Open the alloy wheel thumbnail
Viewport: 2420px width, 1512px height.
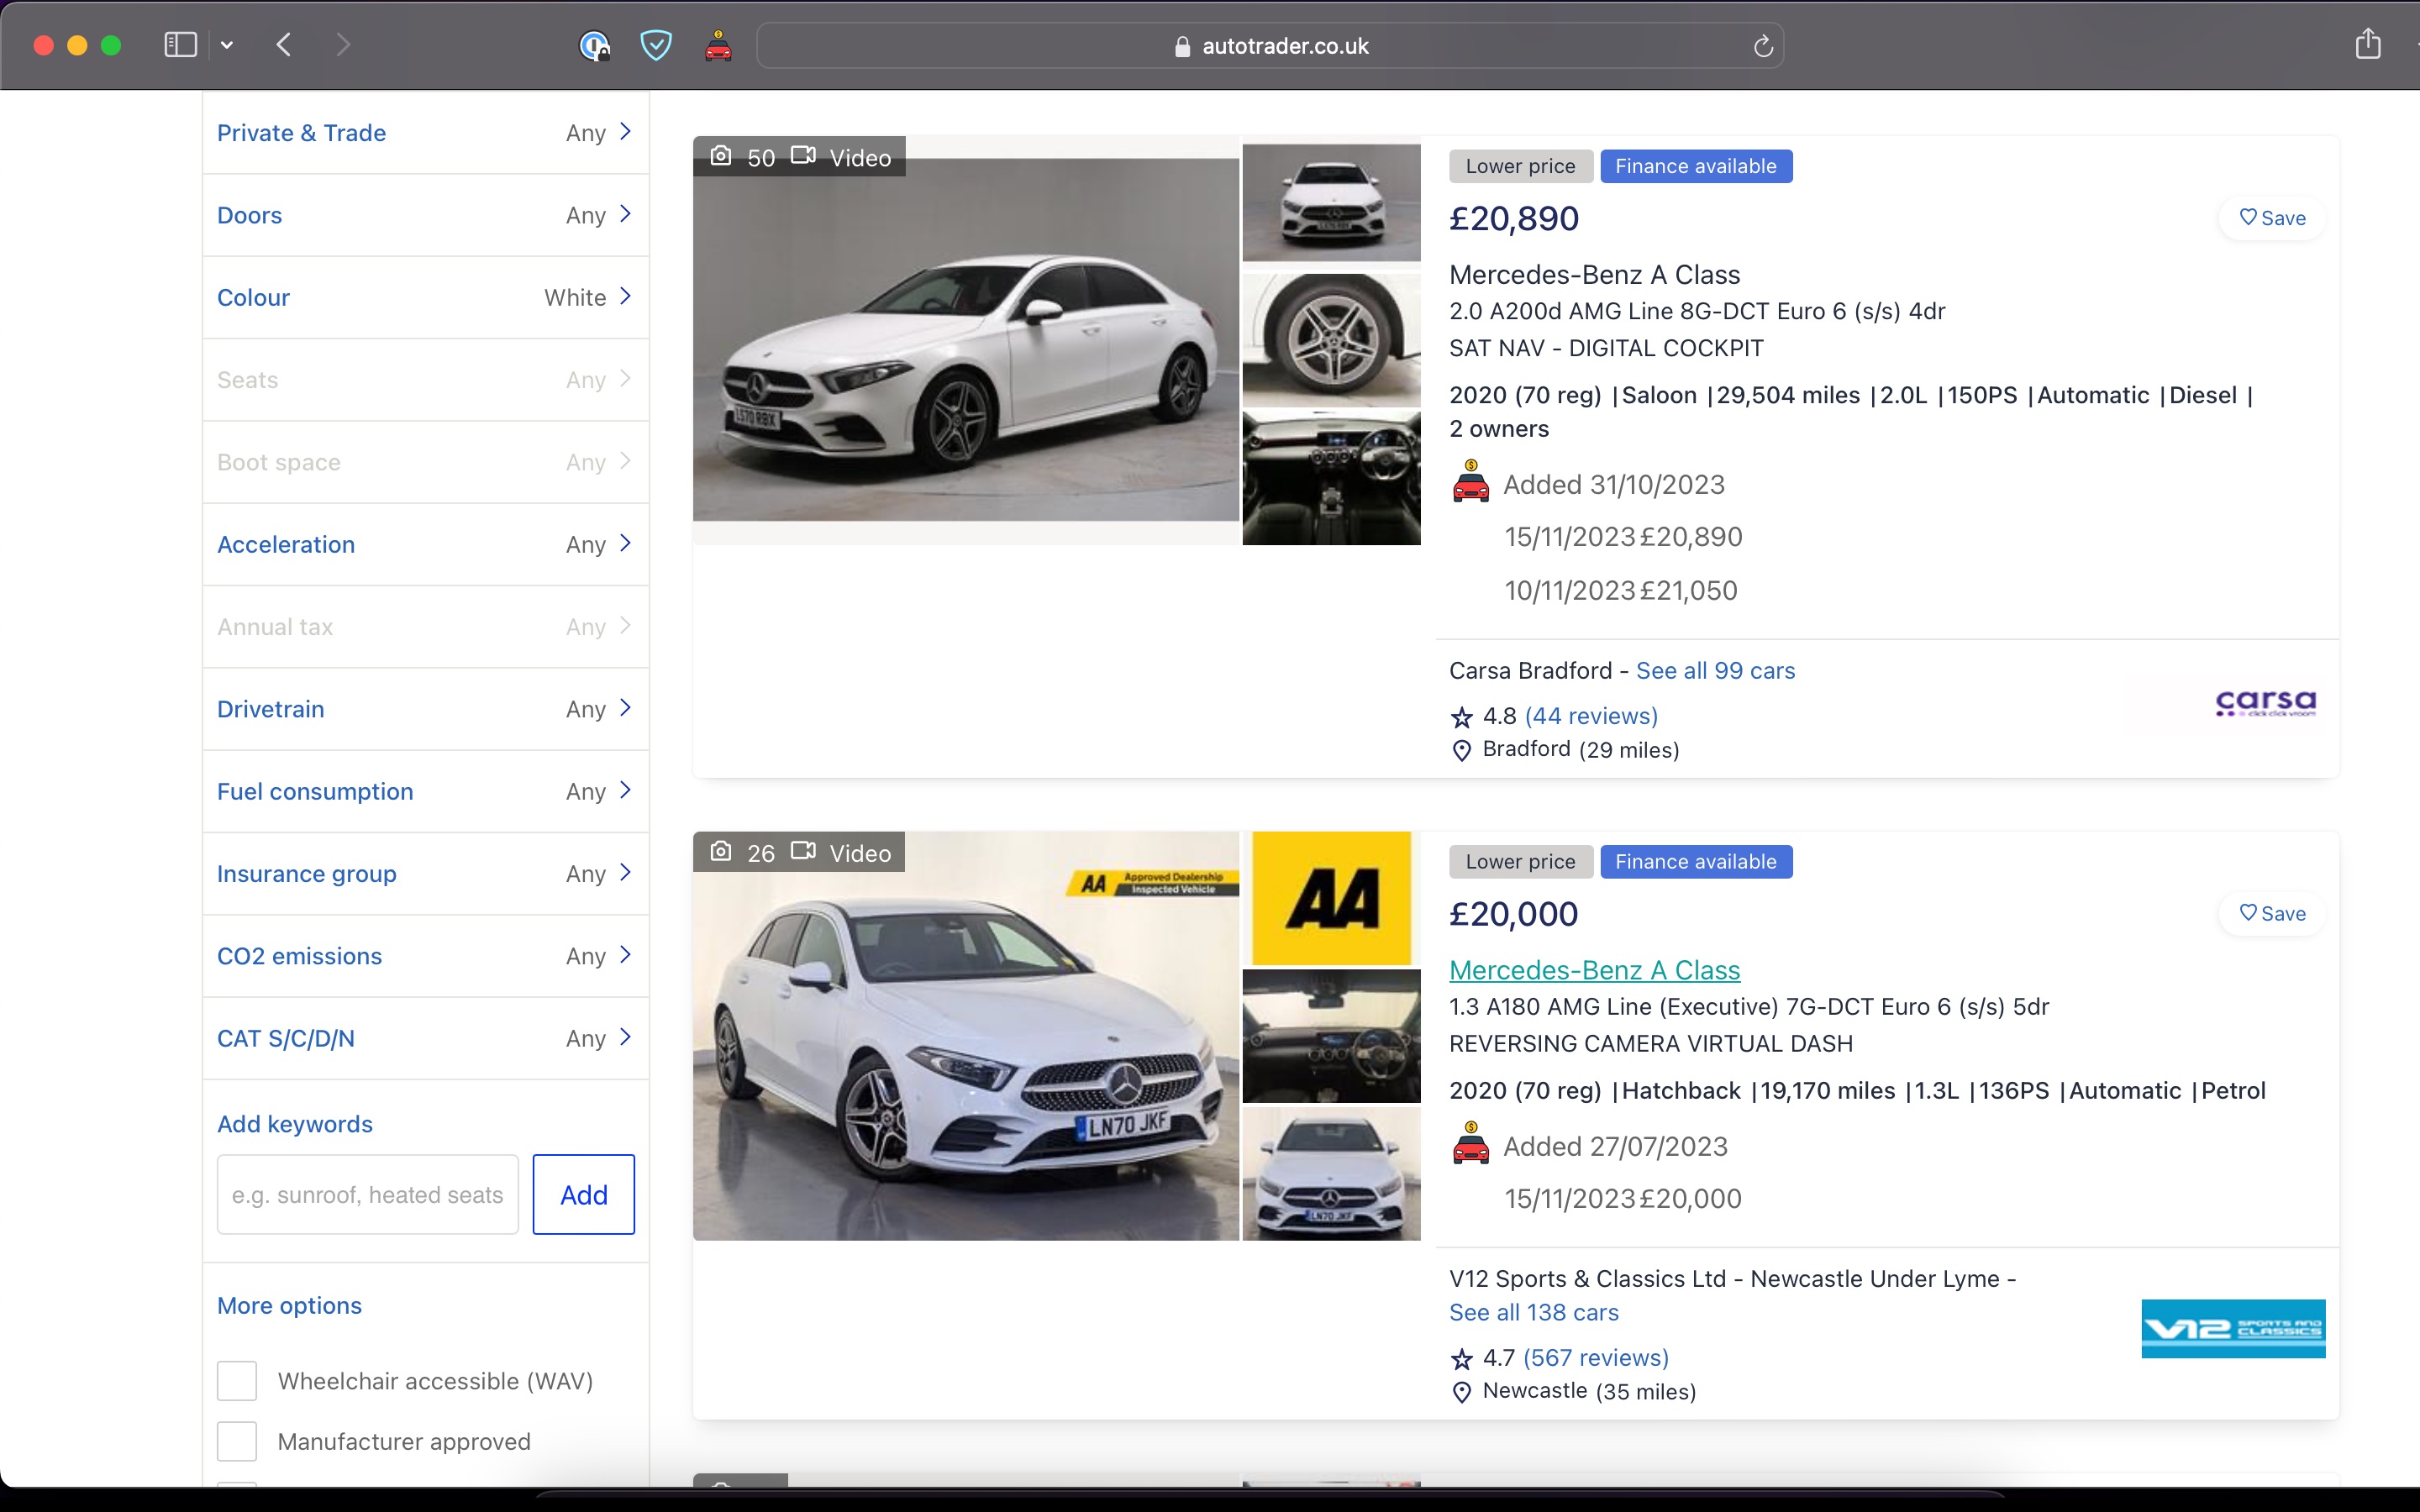tap(1331, 340)
